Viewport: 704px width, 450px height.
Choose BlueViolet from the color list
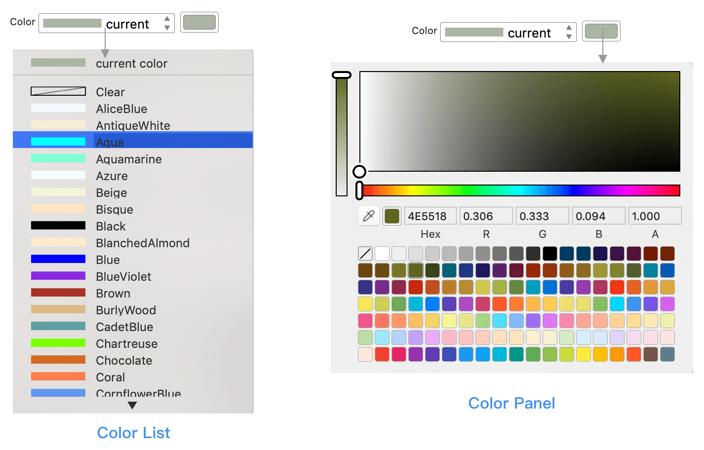click(x=133, y=276)
